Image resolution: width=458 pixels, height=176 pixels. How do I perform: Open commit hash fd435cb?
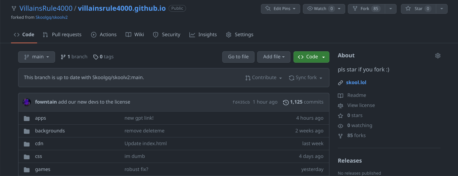(x=241, y=102)
